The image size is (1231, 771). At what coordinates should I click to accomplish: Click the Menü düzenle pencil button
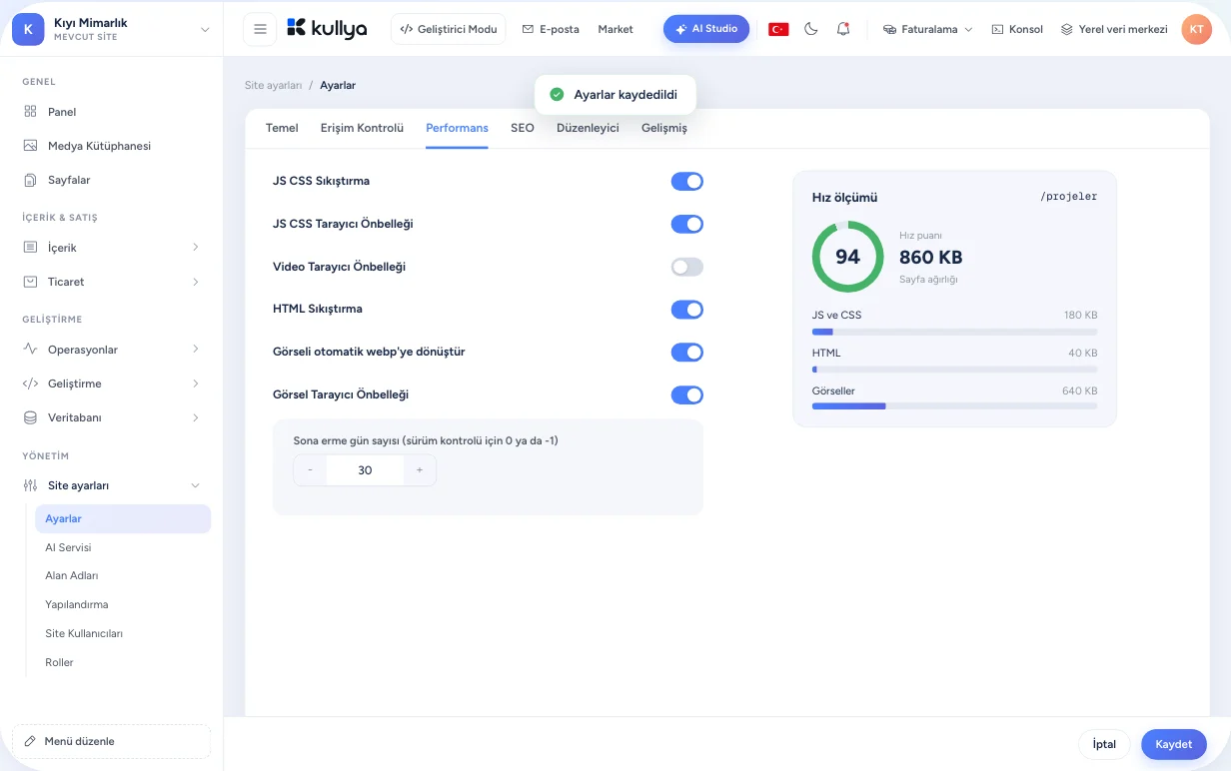coord(112,741)
